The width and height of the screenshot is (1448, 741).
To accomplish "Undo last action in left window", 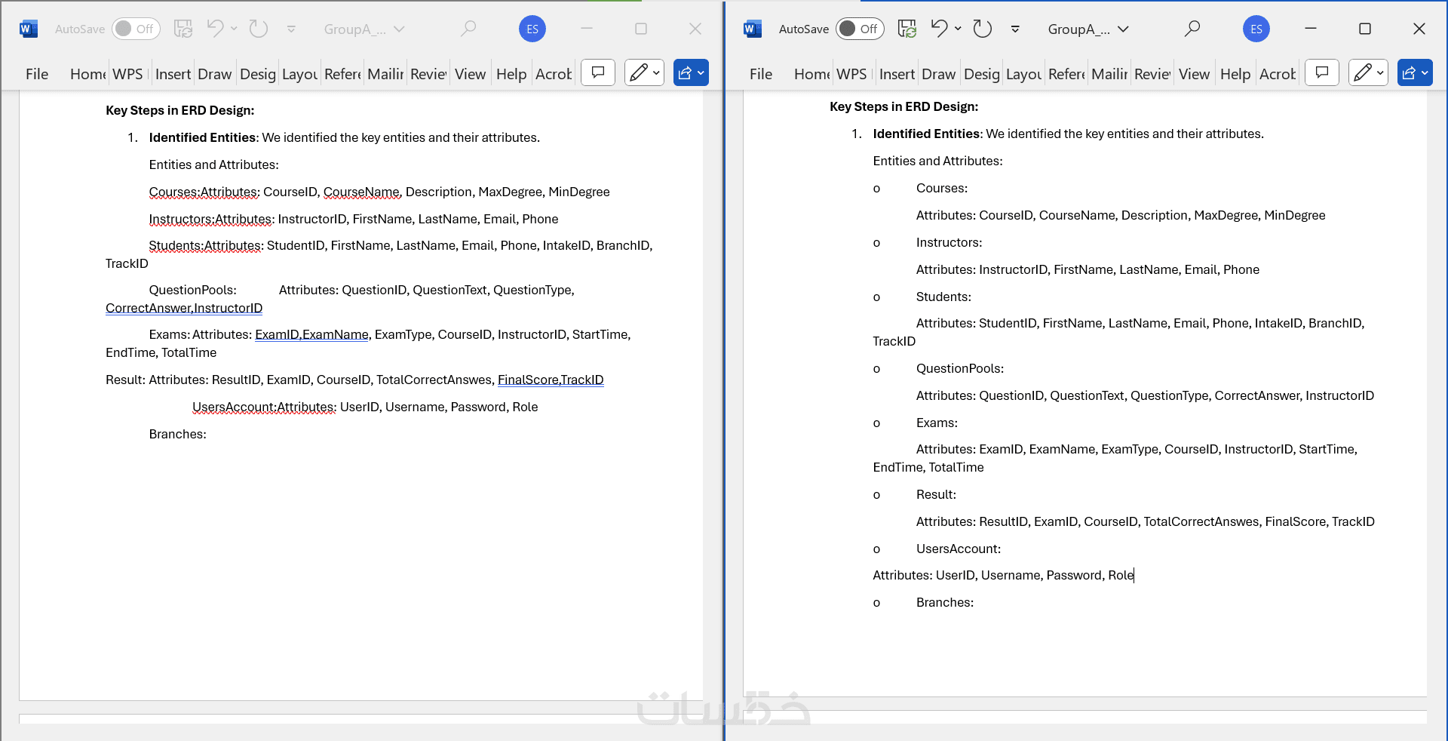I will [x=215, y=29].
